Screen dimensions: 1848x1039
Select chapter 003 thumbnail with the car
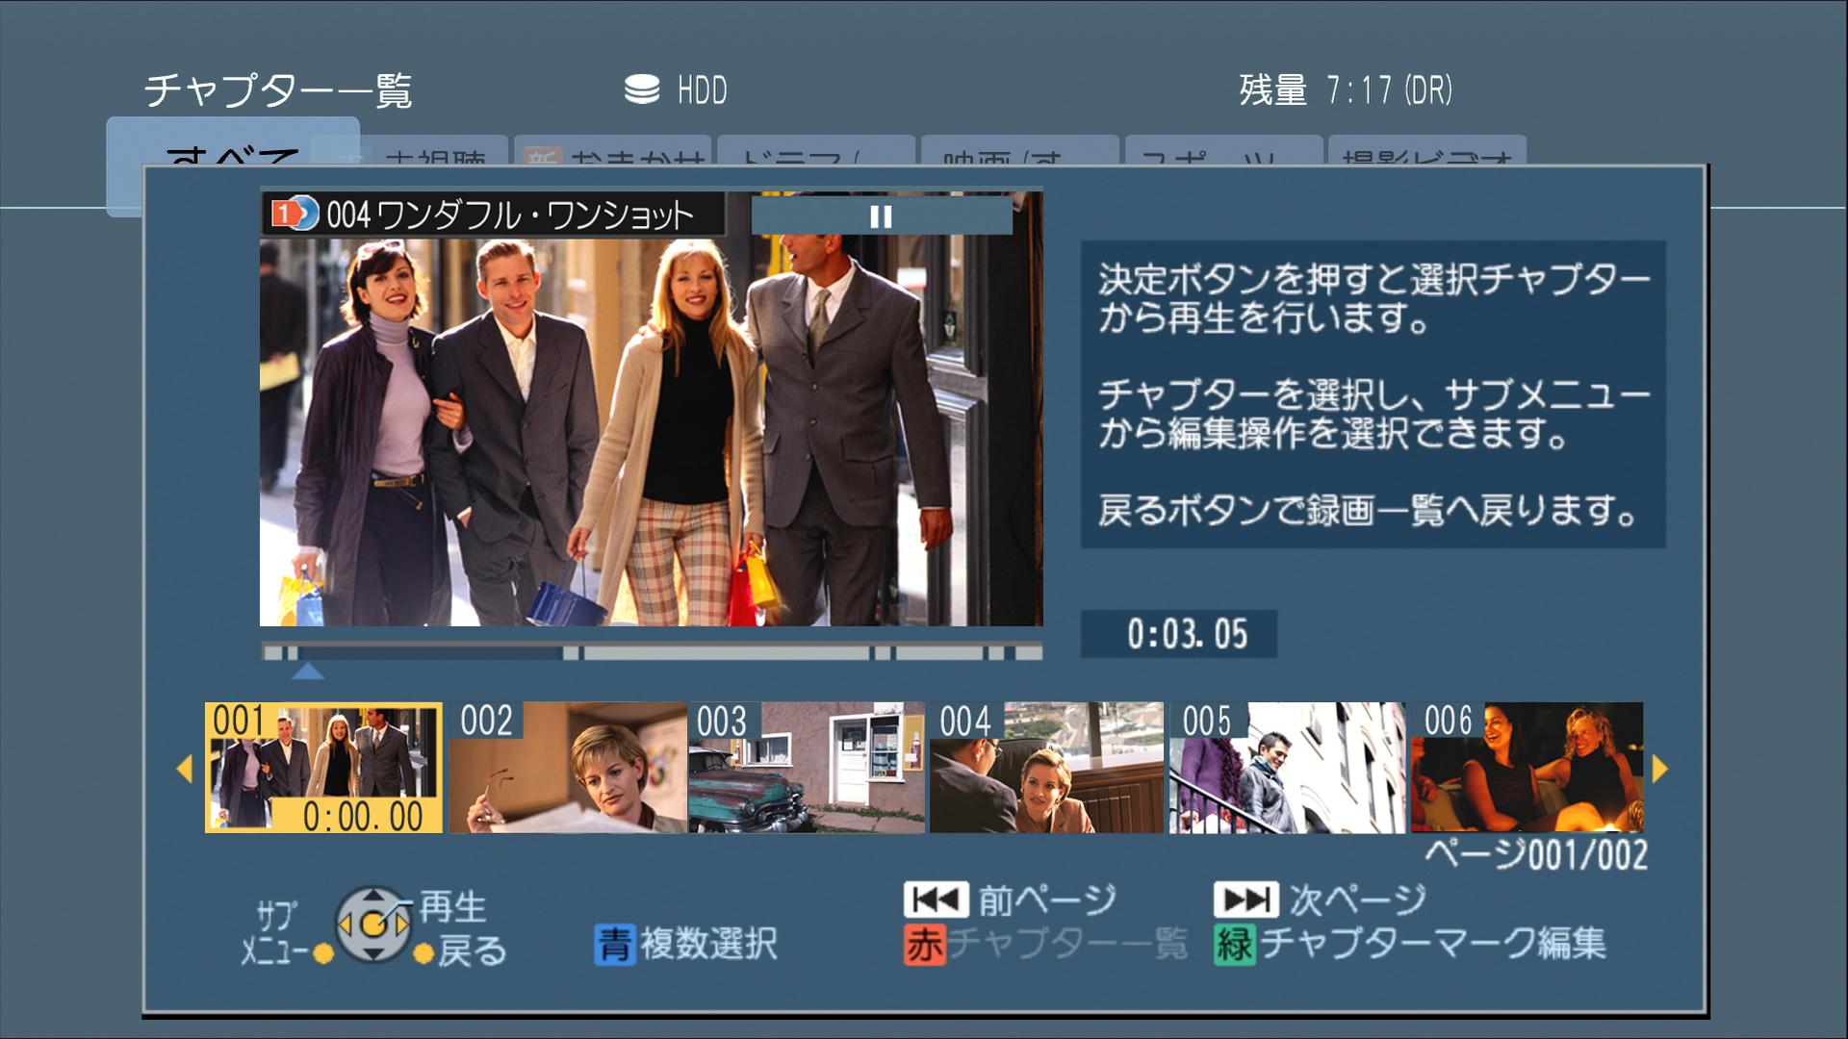(x=807, y=768)
